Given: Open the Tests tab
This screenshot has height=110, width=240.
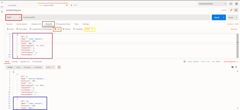Looking at the screenshot, I should pos(76,24).
